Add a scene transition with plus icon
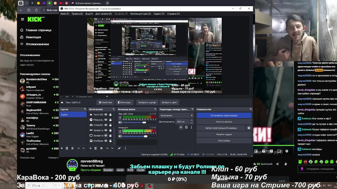 (181, 127)
